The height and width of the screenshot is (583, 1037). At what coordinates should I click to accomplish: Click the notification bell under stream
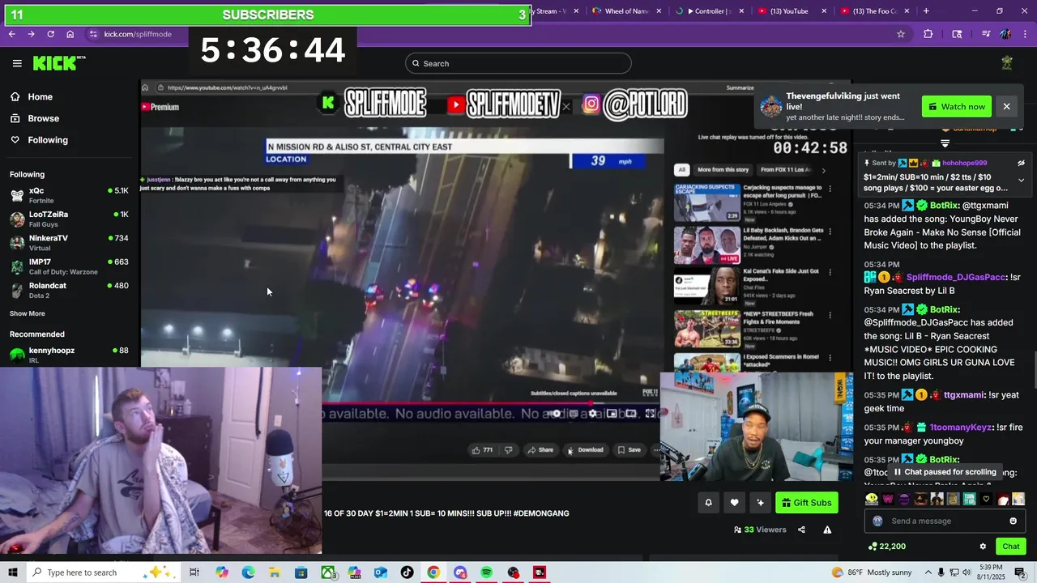(708, 503)
